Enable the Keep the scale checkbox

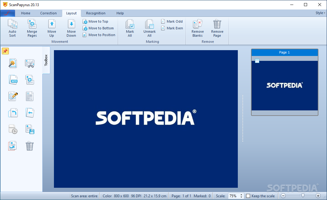point(248,196)
